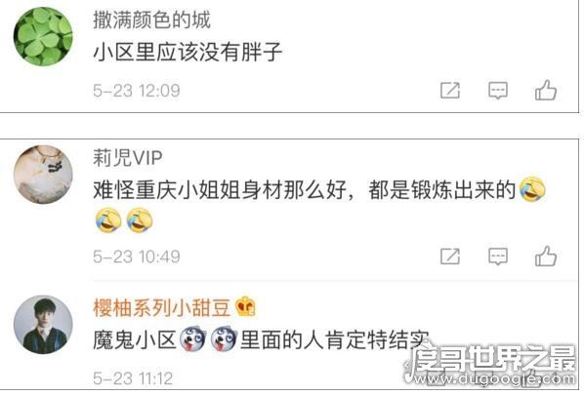Click the 5-23 10:49 timestamp
This screenshot has width=584, height=395.
(x=137, y=257)
